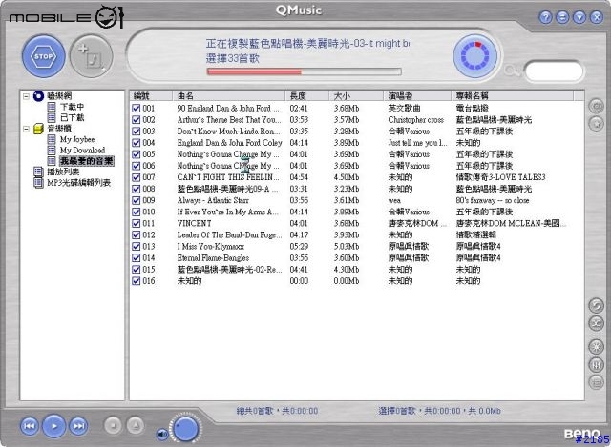Viewport: 611px width, 447px height.
Task: Click the play button
Action: pos(53,426)
